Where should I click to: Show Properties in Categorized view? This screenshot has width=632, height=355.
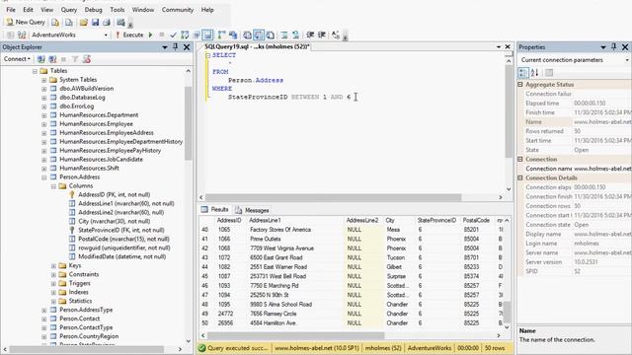tap(523, 73)
